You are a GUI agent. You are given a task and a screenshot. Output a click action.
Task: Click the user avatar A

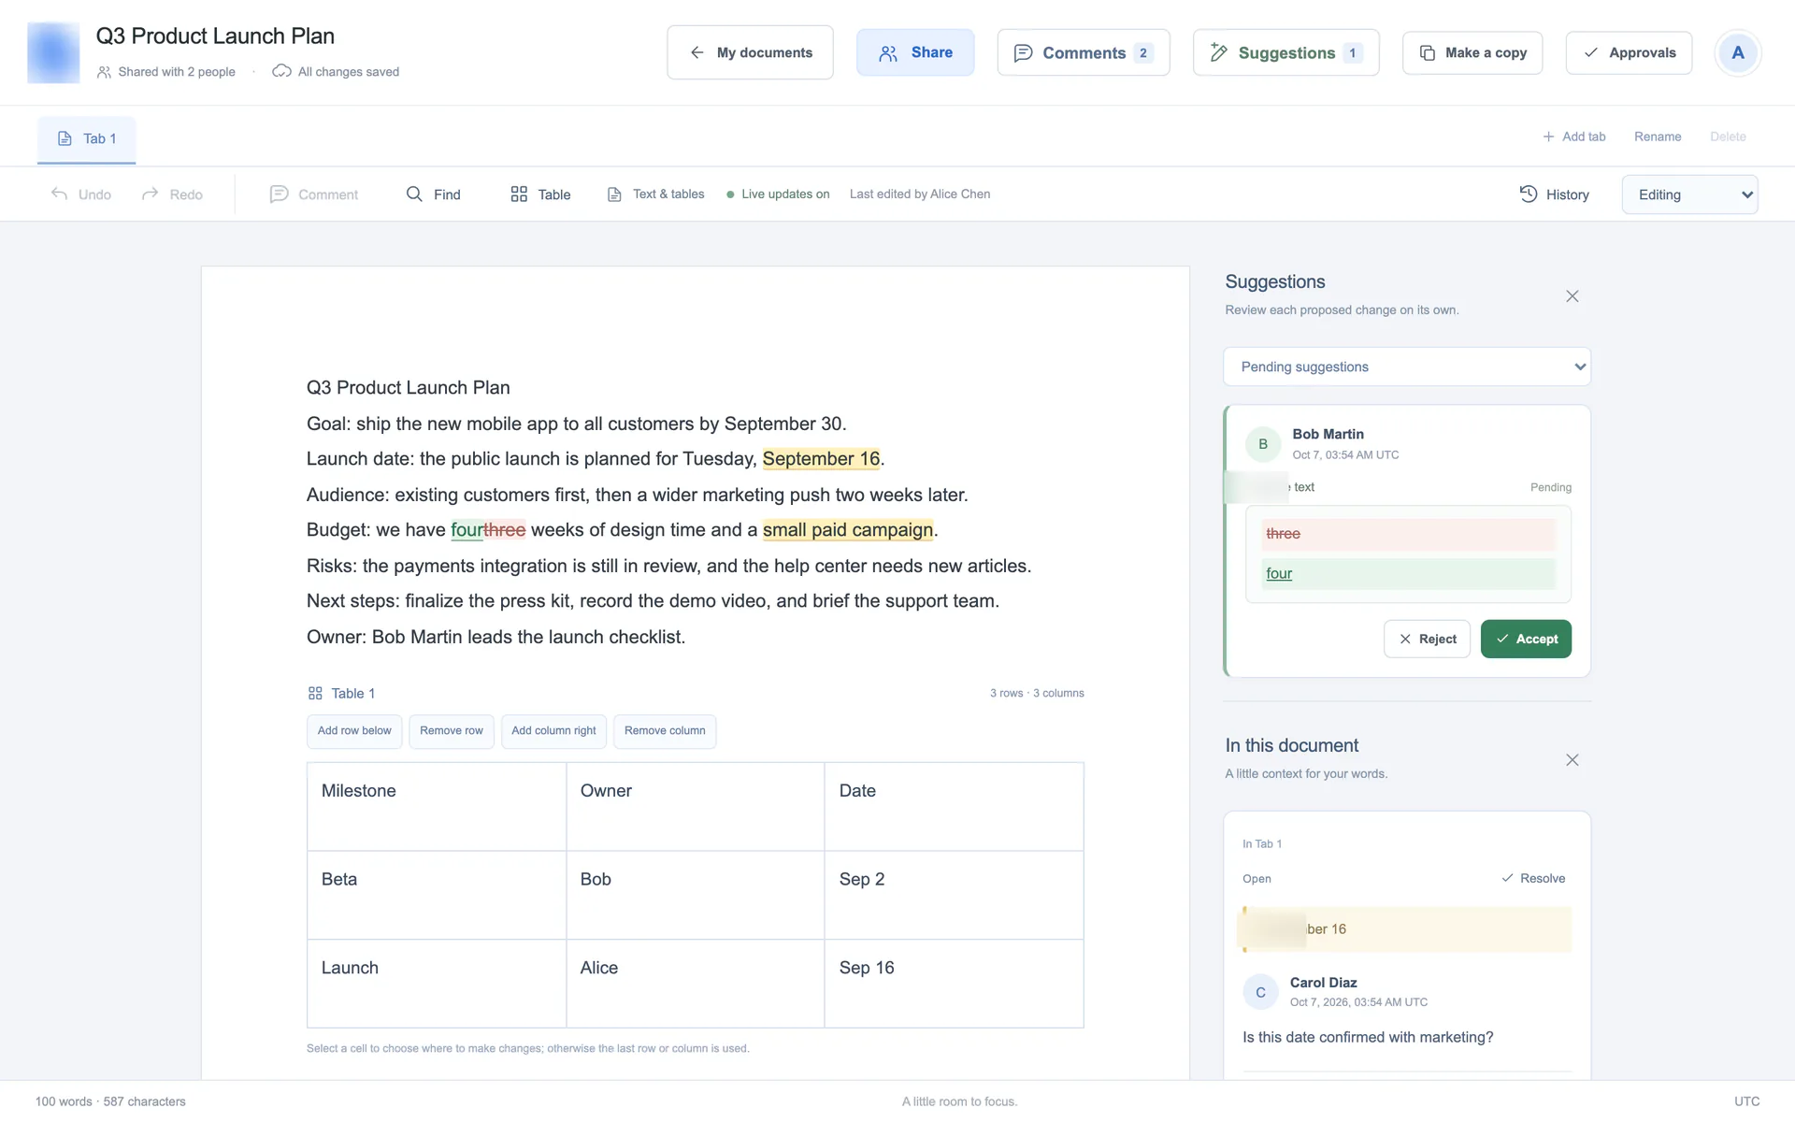click(1738, 52)
